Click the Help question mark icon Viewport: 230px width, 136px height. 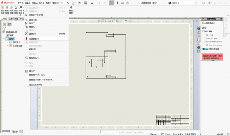(x=209, y=3)
